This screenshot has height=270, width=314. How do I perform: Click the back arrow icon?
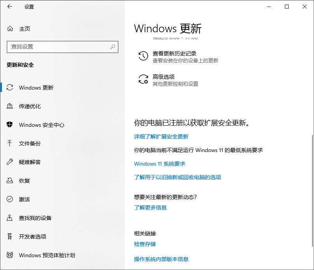pyautogui.click(x=10, y=7)
